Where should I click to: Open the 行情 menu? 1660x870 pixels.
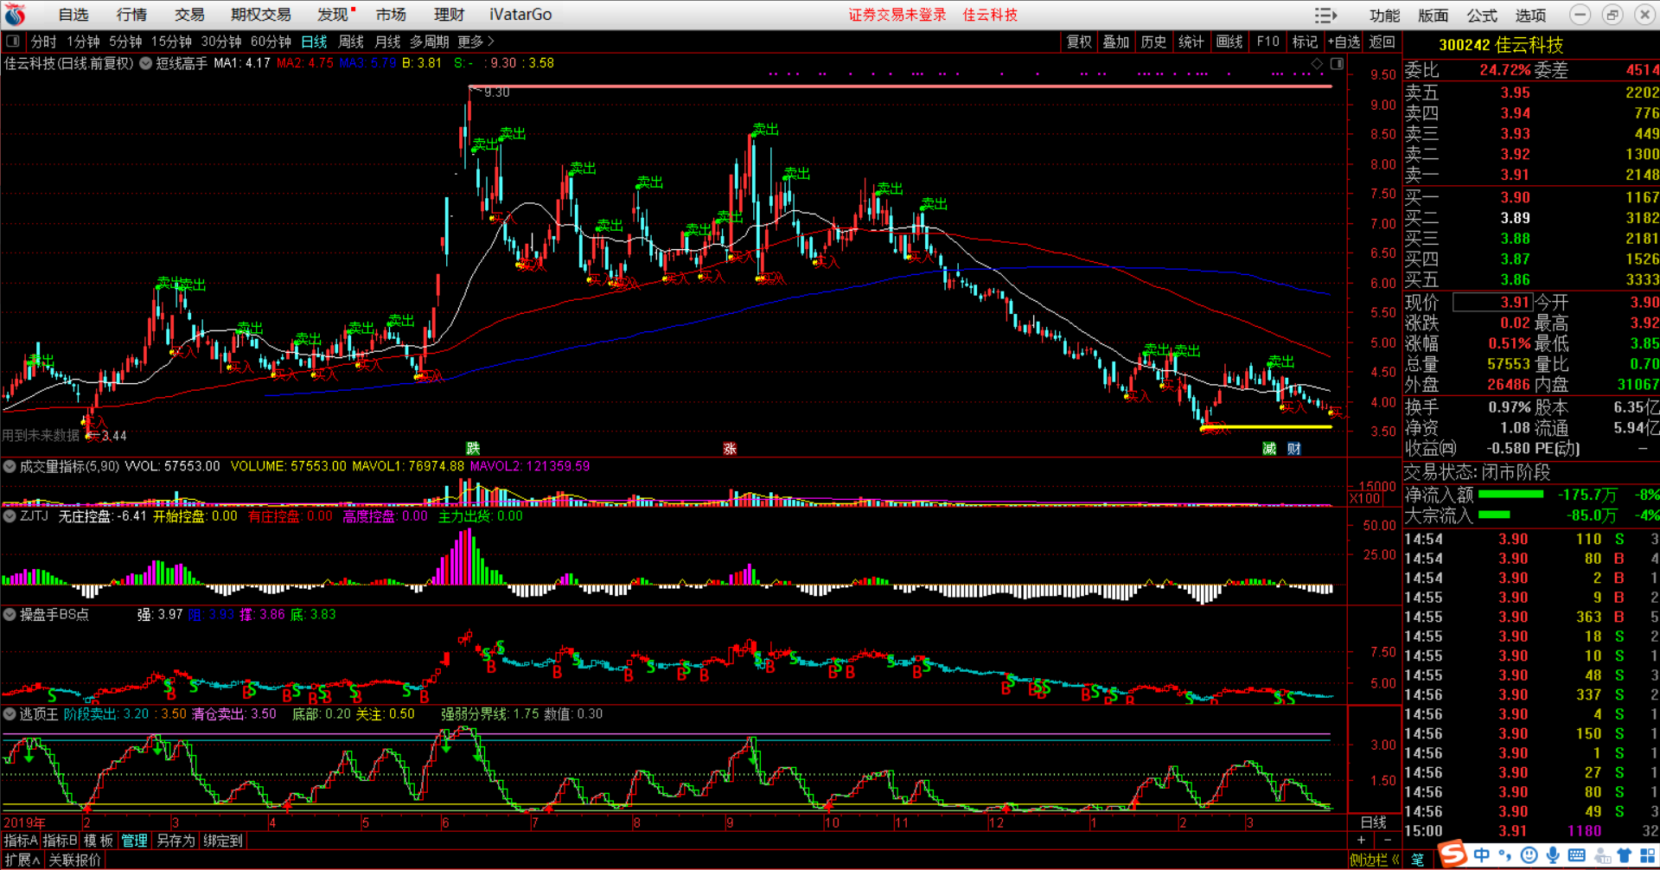pyautogui.click(x=131, y=15)
